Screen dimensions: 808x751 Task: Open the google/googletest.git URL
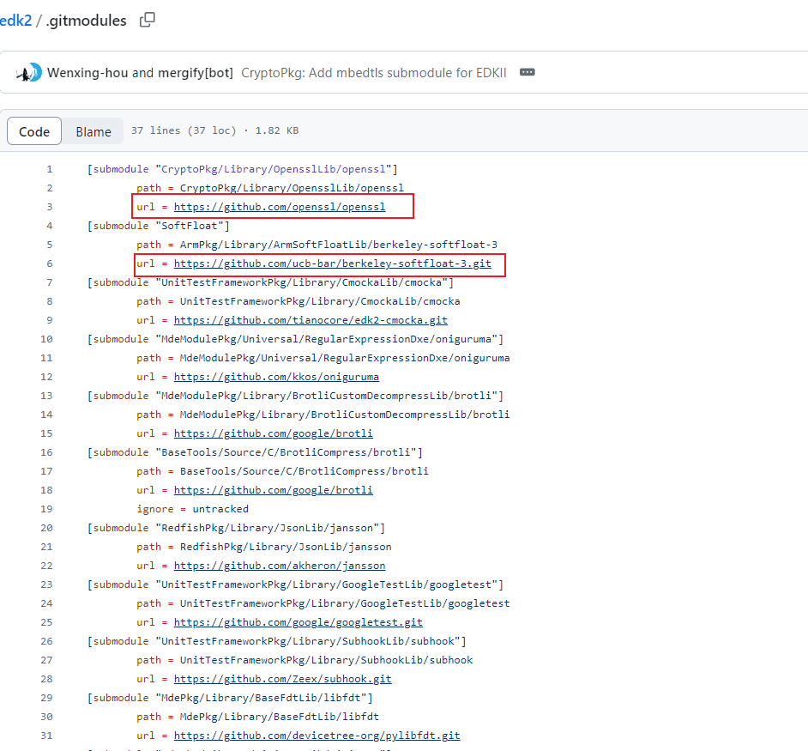[298, 622]
